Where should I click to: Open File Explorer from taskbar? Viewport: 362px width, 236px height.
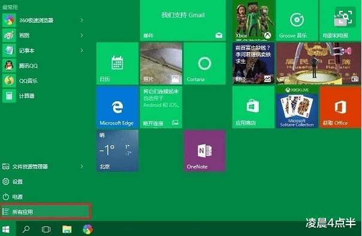[x=67, y=229]
